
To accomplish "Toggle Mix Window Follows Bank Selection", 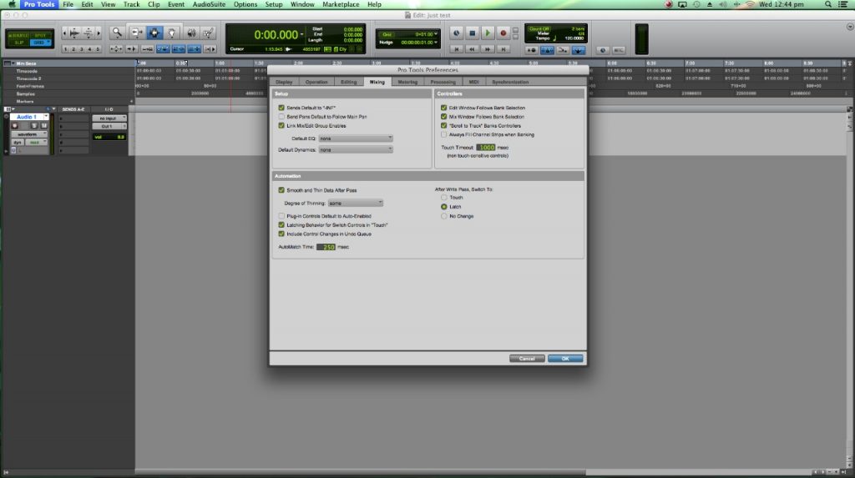I will click(x=444, y=117).
